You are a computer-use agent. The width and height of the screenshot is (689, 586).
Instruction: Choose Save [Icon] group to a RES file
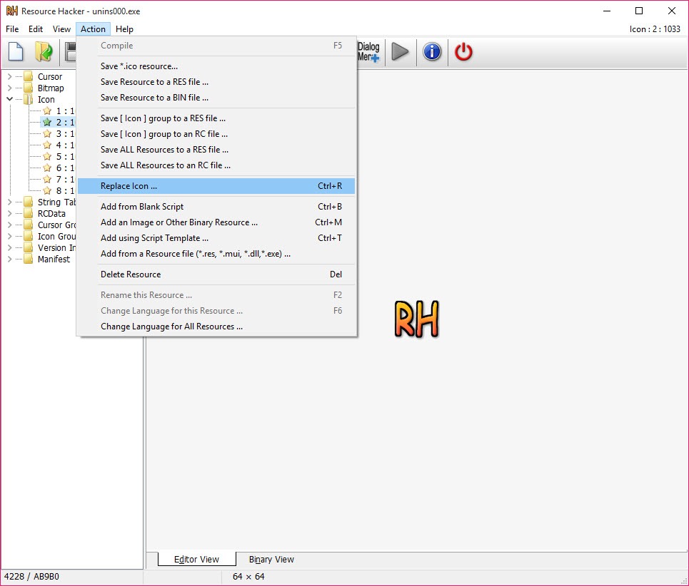(x=216, y=118)
